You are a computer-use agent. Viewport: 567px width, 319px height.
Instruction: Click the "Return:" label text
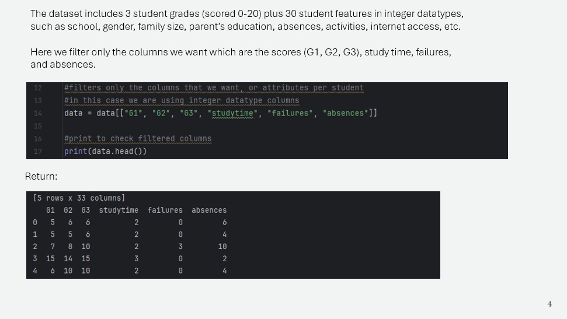[x=41, y=176]
